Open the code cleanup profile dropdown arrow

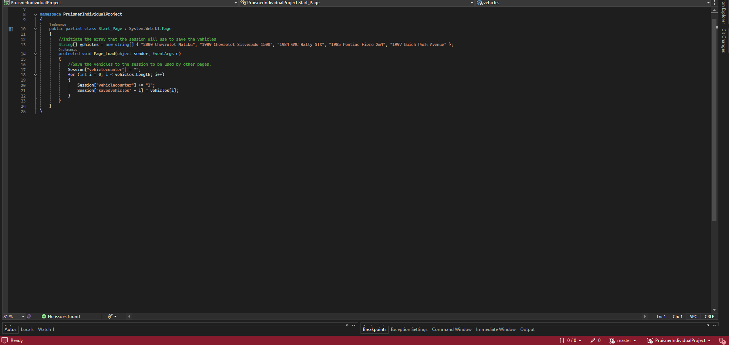click(x=115, y=317)
